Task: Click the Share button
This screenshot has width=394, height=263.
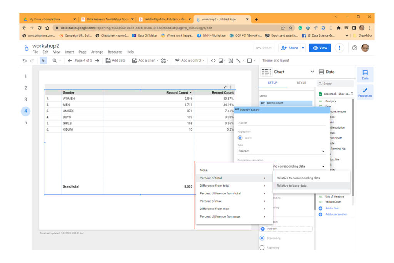Action: coord(290,48)
